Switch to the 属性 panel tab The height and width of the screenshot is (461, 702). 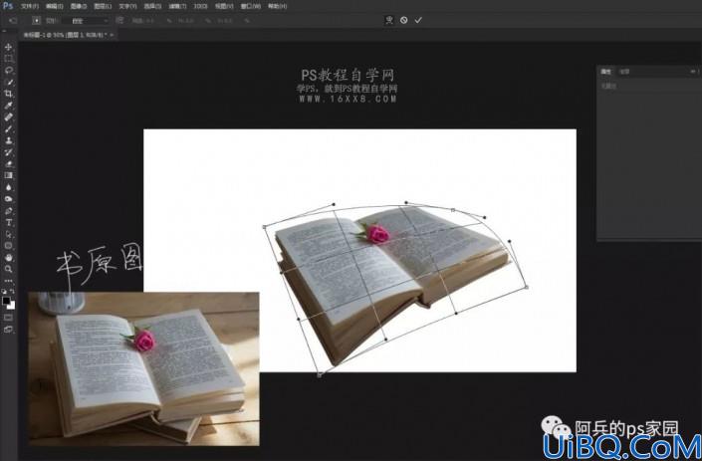click(605, 72)
